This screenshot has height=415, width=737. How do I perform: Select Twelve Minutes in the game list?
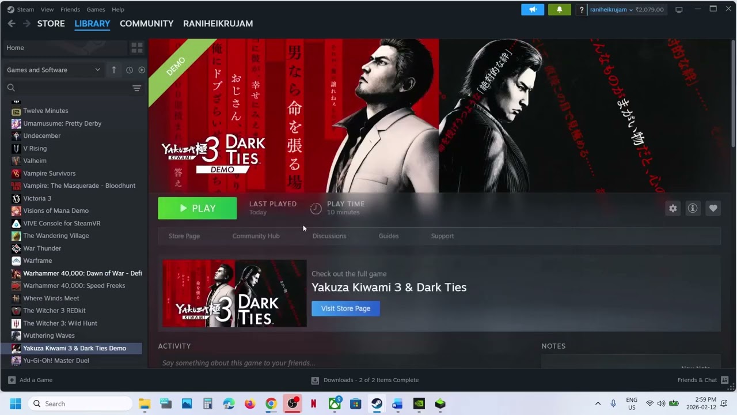tap(45, 111)
